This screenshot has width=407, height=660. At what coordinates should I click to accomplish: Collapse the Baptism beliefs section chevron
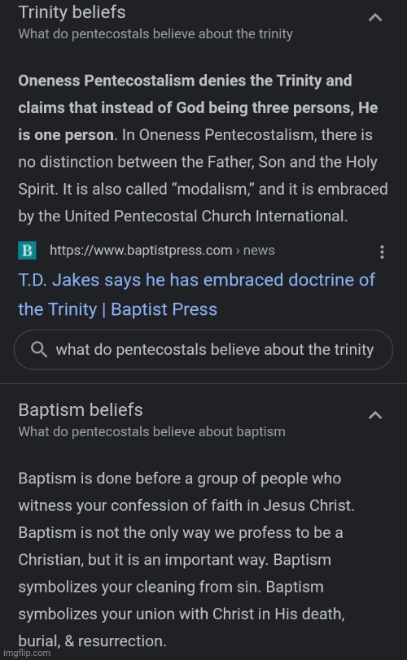(375, 415)
